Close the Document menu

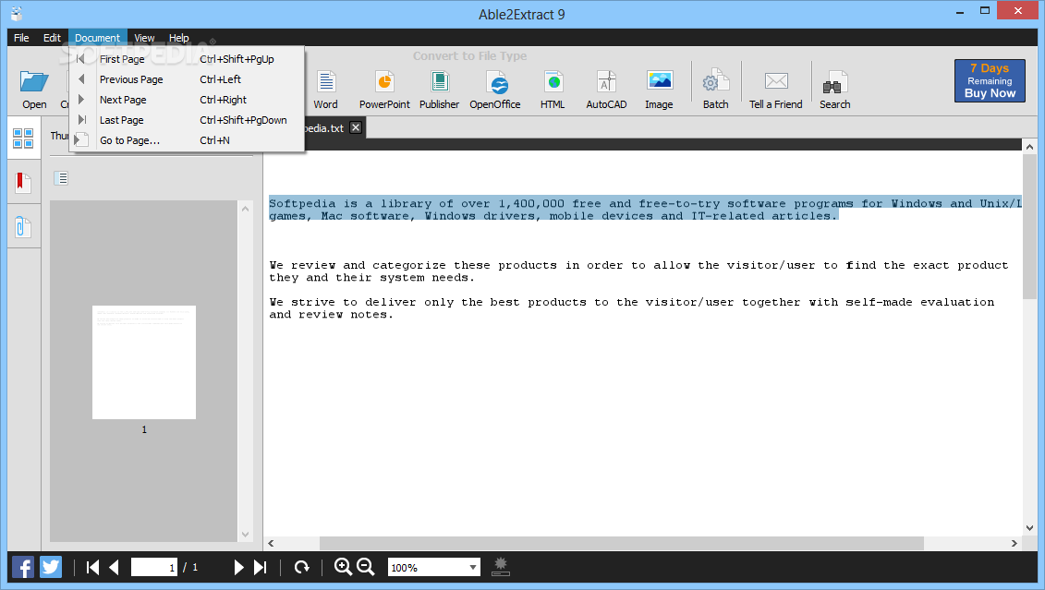(x=97, y=38)
